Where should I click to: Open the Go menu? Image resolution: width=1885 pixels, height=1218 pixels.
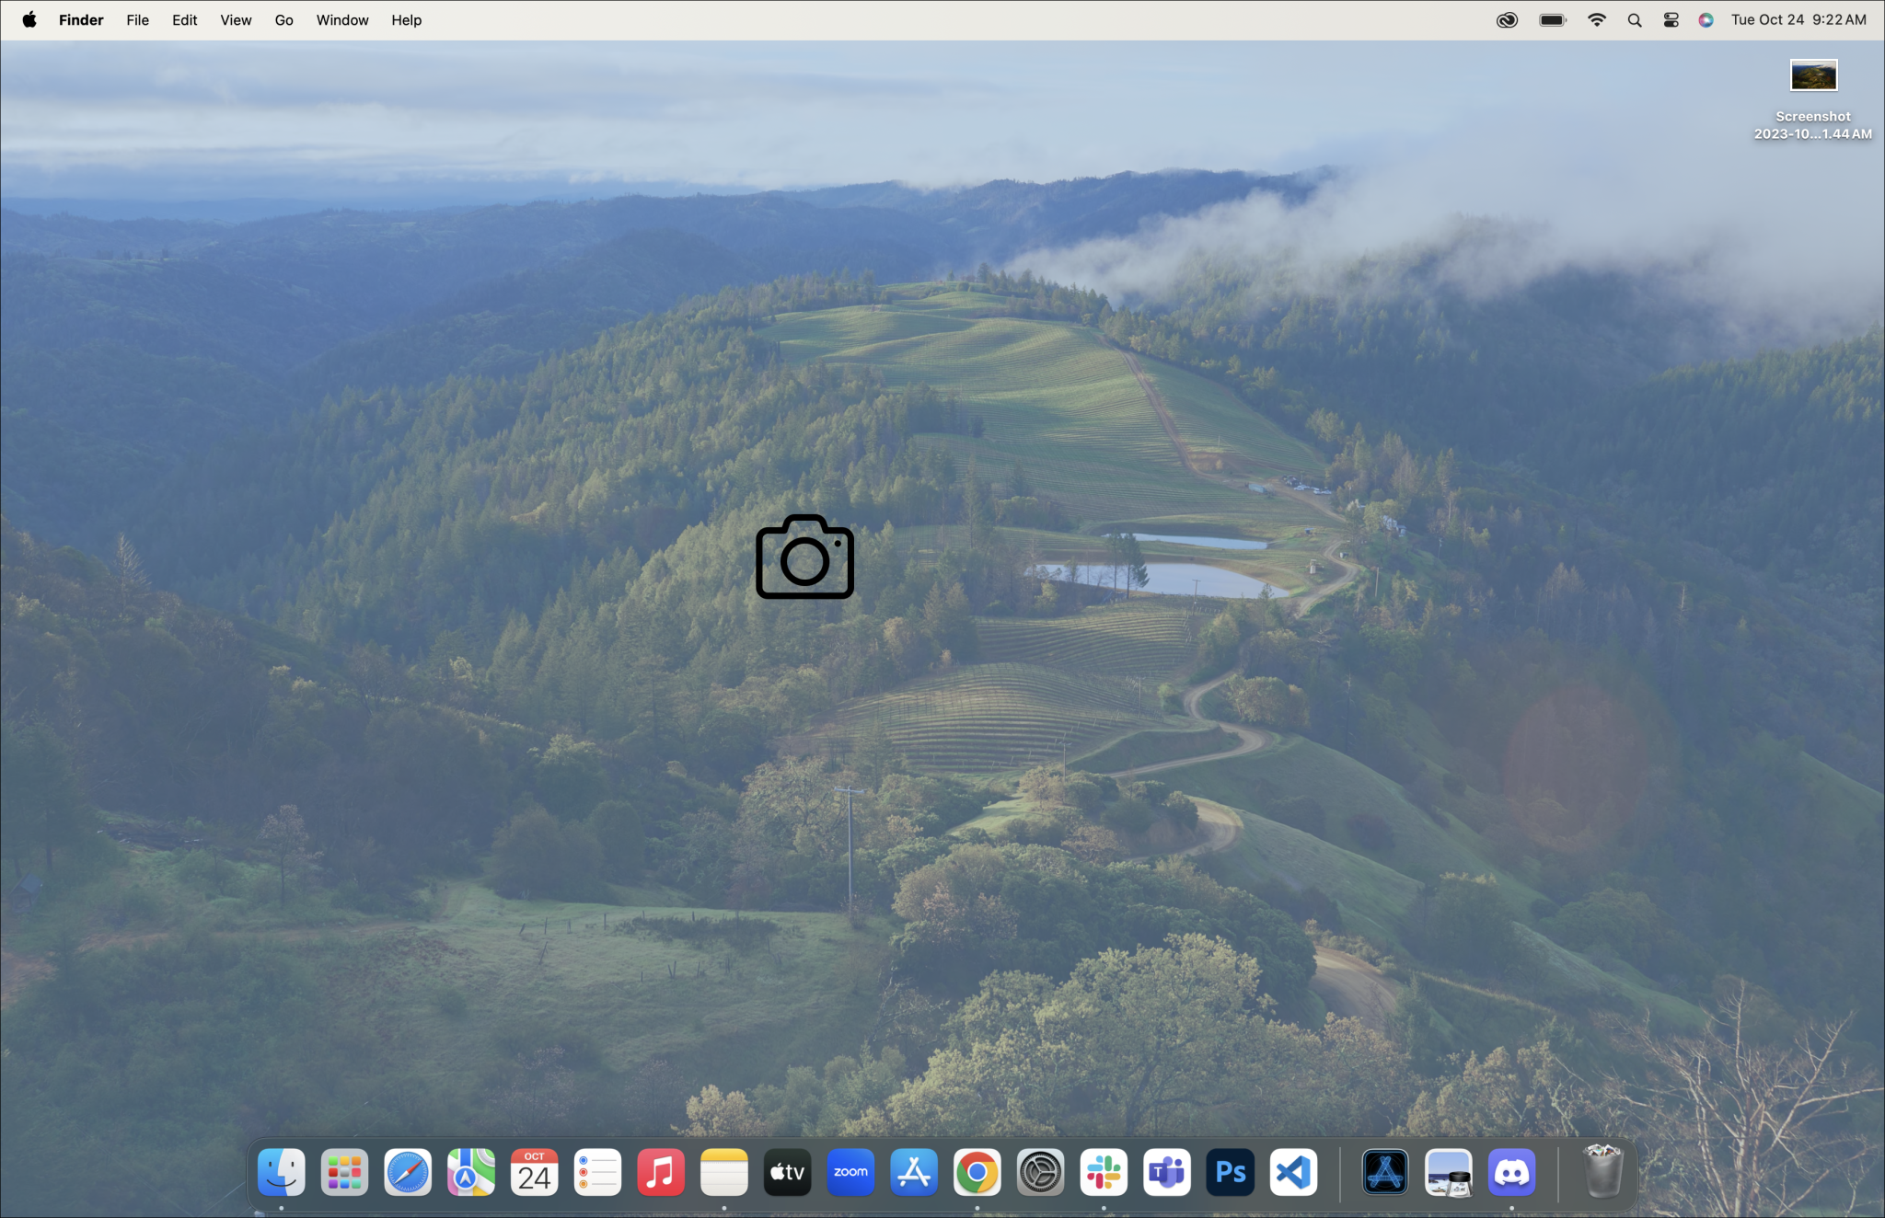pos(283,19)
